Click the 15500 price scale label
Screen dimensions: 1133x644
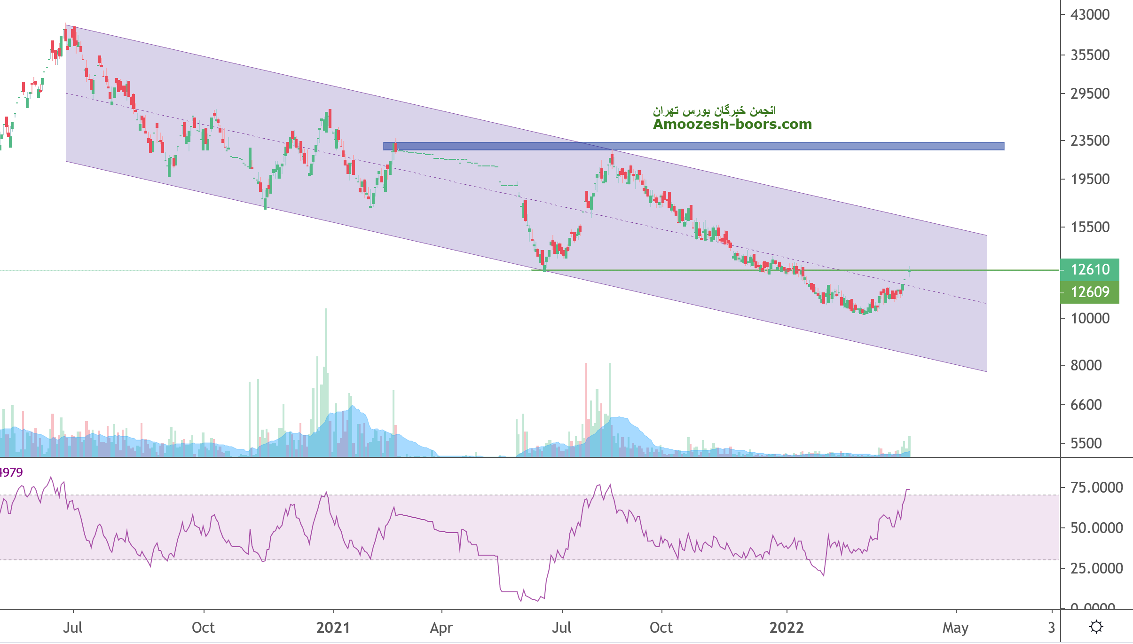pos(1090,227)
